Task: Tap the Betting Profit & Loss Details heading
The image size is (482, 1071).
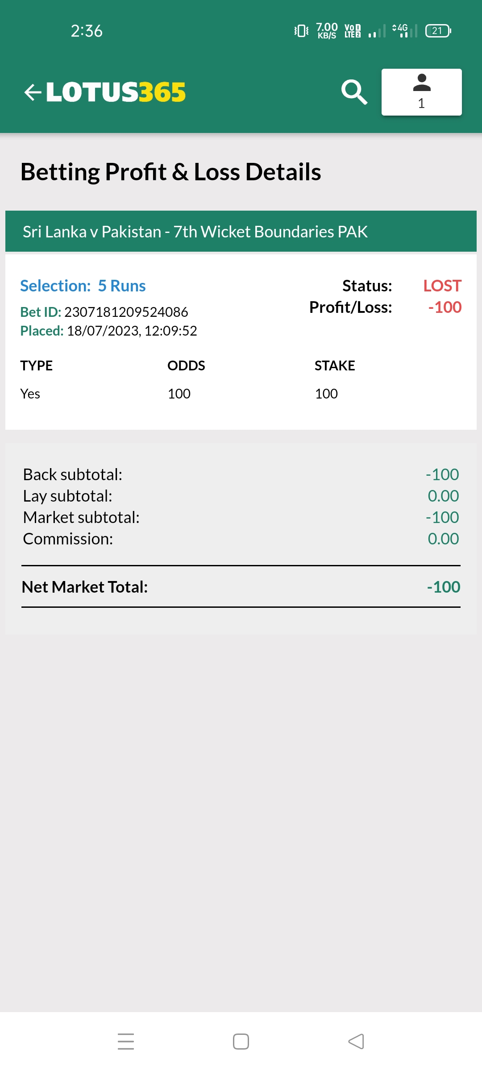Action: click(171, 172)
